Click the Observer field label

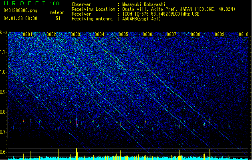[x=81, y=4]
